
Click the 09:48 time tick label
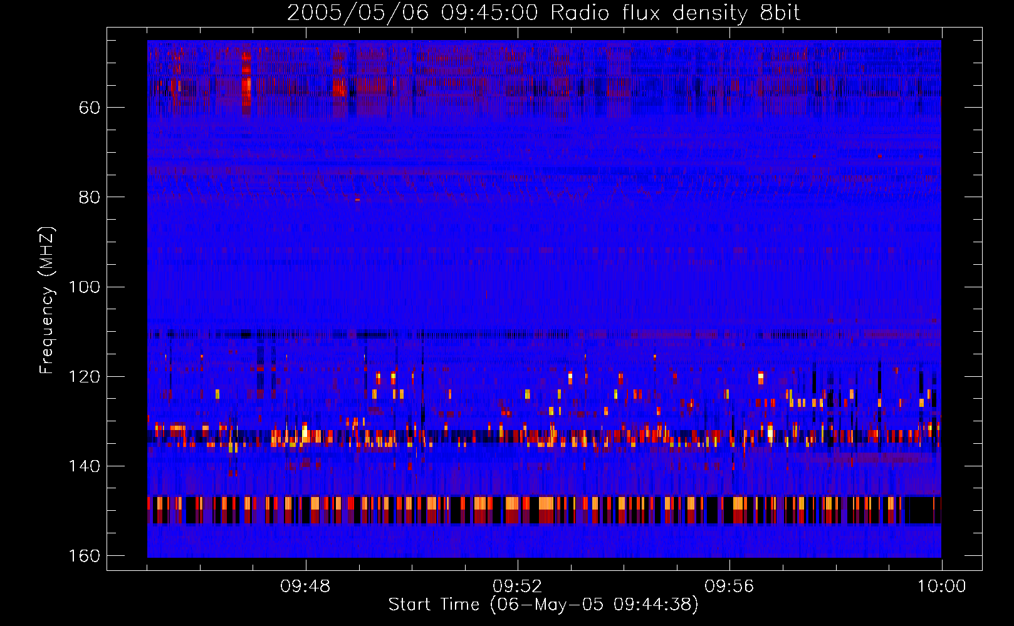(305, 587)
